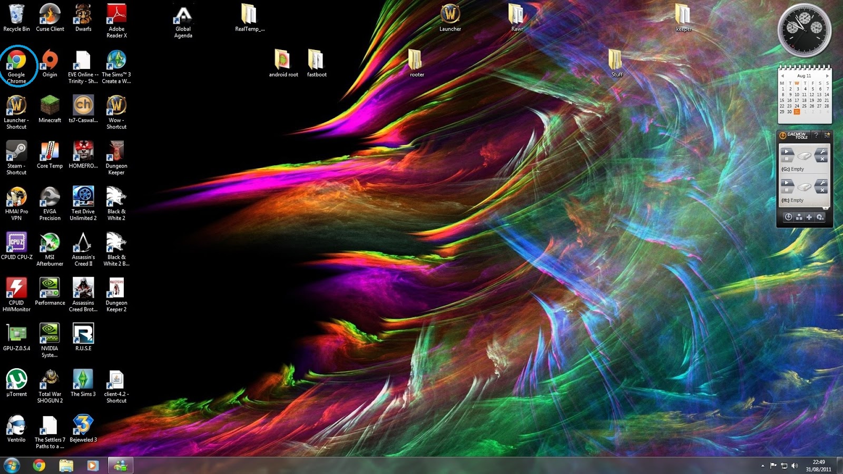Screen dimensions: 843x474
Task: Remove drive (H:) with the X button
Action: [822, 189]
